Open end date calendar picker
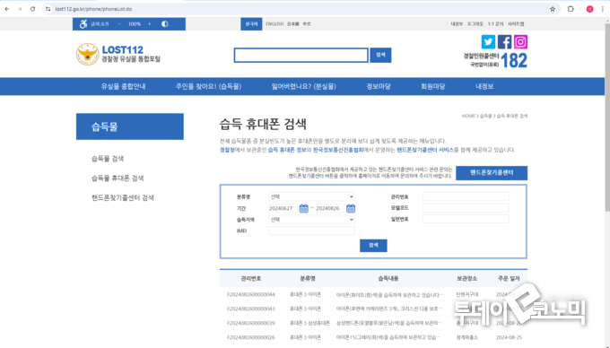 tap(351, 208)
